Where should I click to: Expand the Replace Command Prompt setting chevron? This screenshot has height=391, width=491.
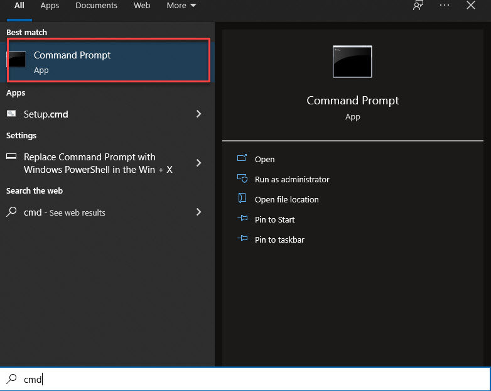click(198, 163)
